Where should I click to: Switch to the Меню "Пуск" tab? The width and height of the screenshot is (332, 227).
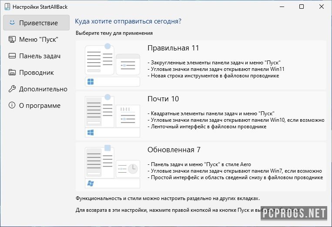38,40
